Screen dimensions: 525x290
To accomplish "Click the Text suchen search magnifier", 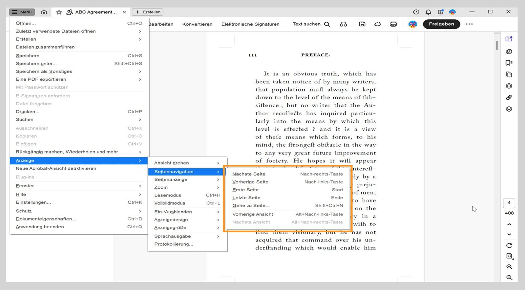I will 327,24.
